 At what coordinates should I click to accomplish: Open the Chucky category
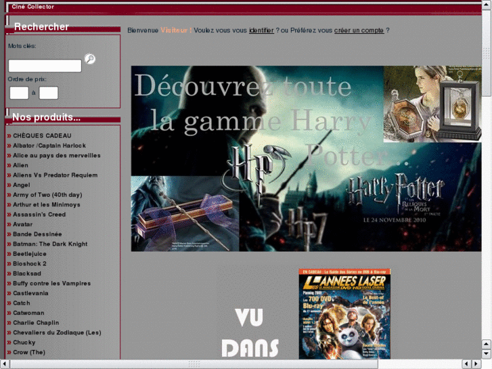click(24, 343)
